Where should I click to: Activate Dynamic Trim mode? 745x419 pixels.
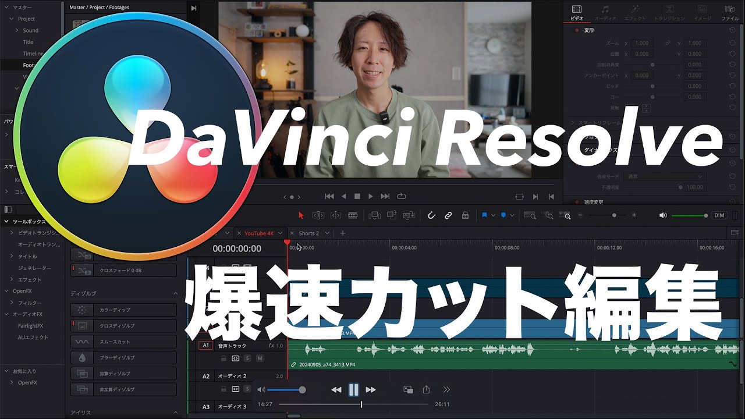tap(336, 215)
